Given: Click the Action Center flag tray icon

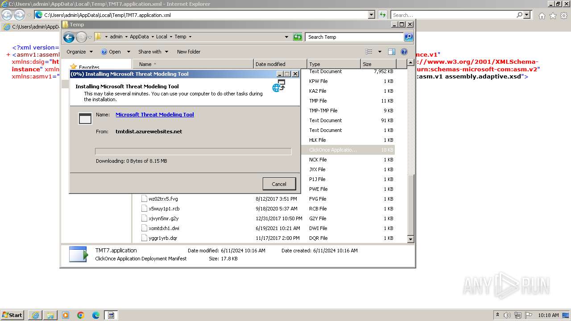Looking at the screenshot, I should click(529, 315).
